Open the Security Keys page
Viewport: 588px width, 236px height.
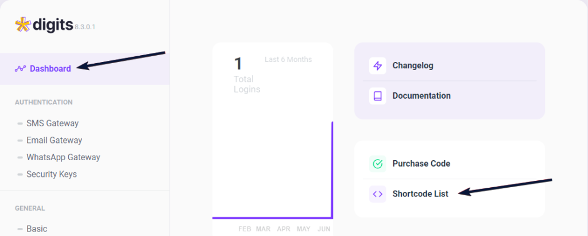51,174
